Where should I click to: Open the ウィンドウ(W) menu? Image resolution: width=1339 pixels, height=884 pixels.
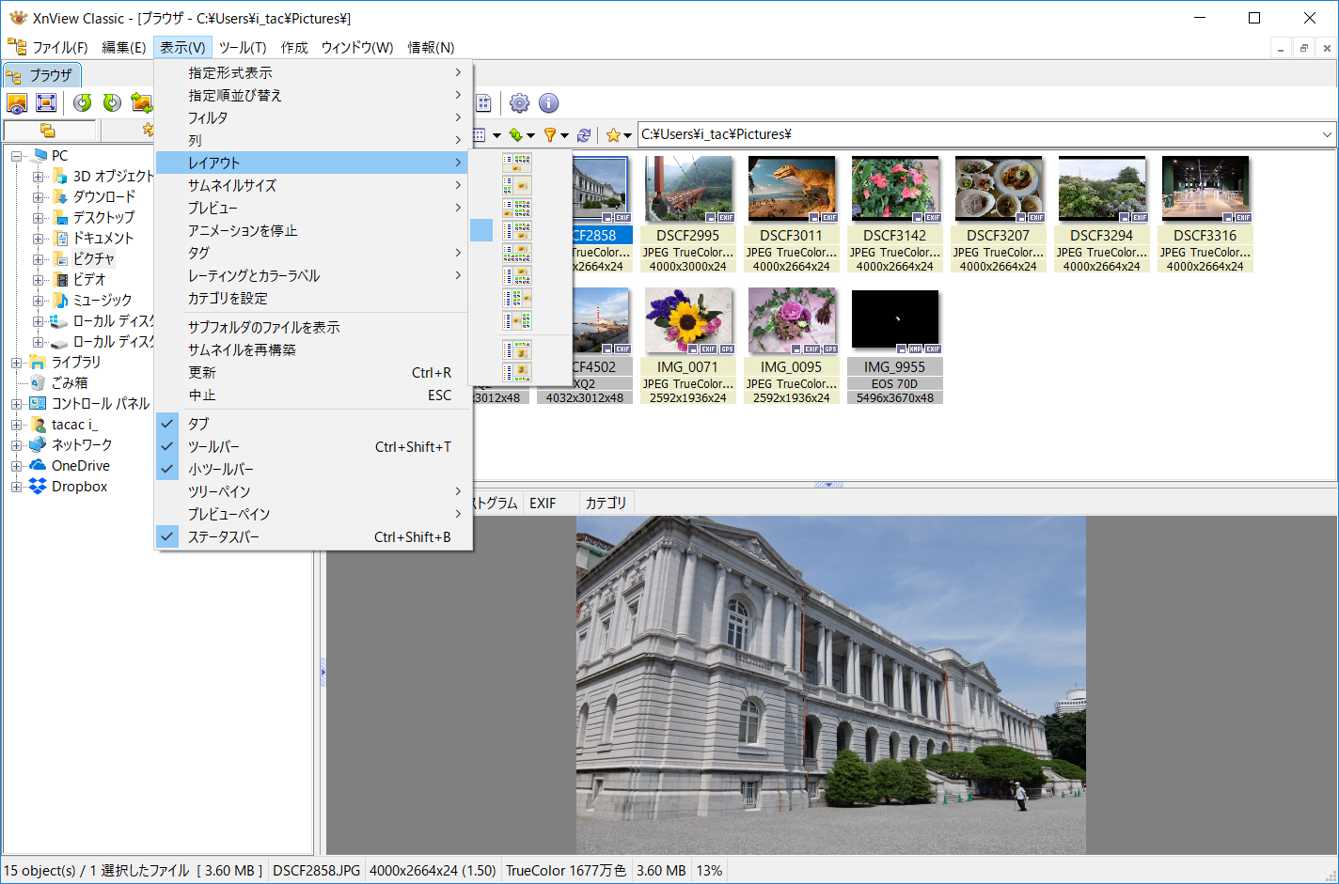[357, 48]
